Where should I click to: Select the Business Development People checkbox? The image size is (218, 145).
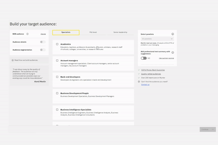(57, 93)
